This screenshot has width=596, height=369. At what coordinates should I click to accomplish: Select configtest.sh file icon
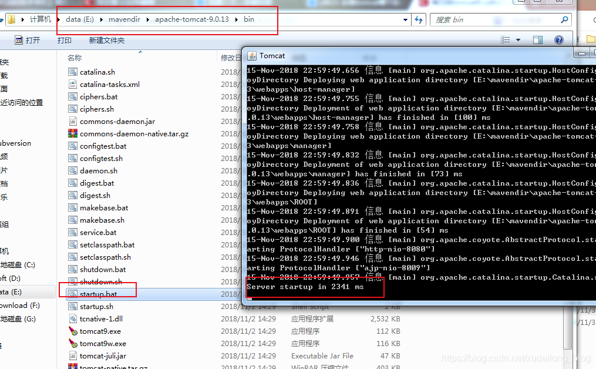tap(73, 158)
